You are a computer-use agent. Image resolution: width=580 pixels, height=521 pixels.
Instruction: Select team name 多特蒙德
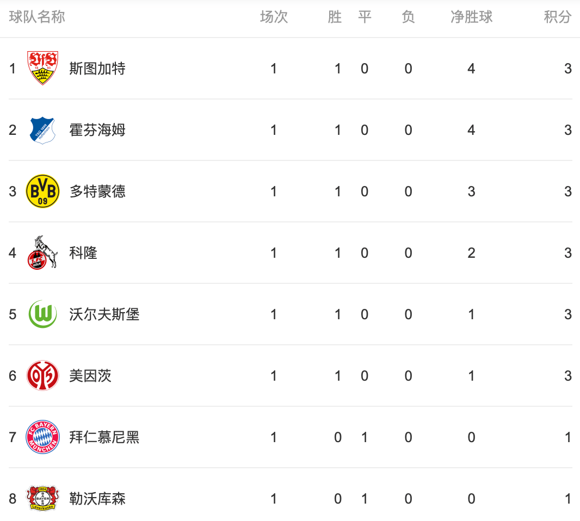tap(97, 191)
